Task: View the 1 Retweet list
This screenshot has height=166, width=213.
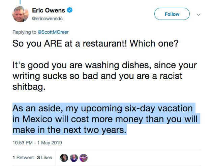Action: (x=23, y=158)
